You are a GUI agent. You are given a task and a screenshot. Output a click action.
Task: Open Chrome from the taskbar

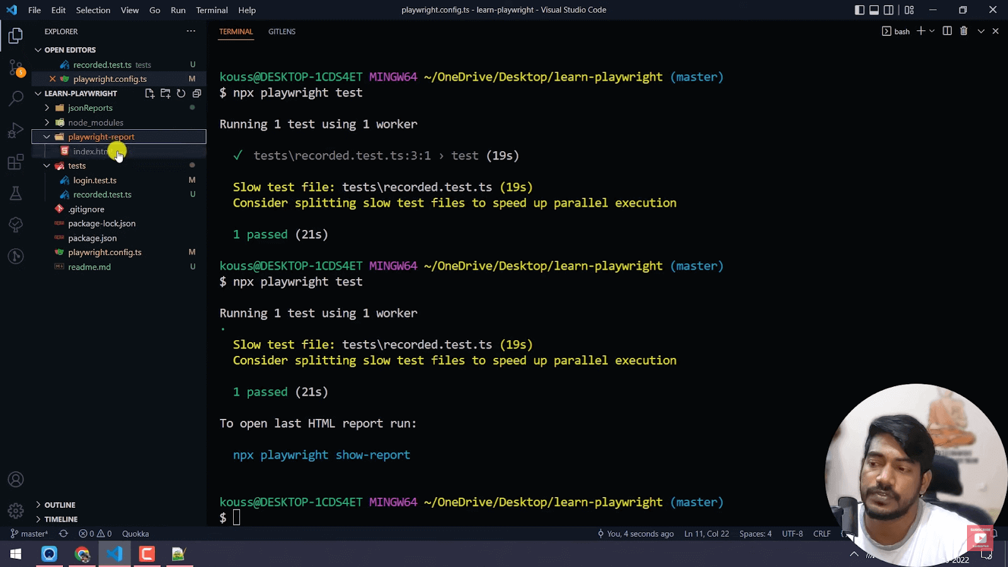click(82, 554)
